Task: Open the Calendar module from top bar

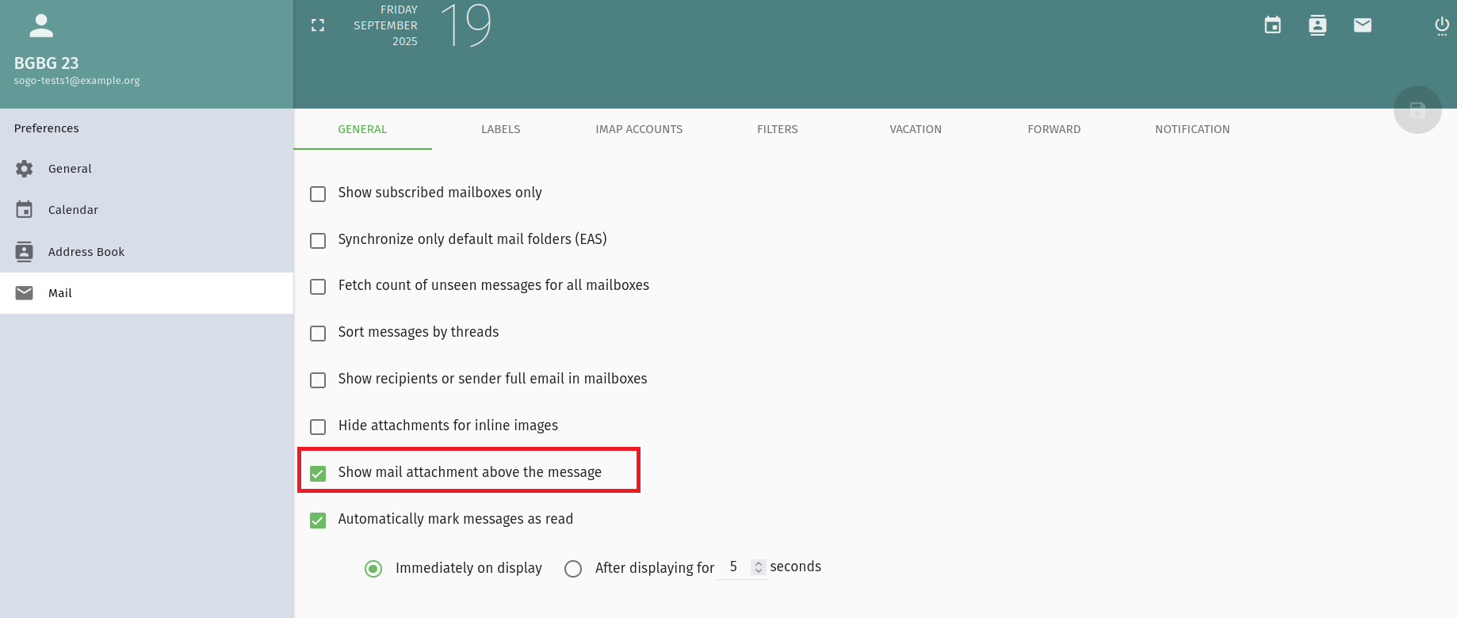Action: (x=1272, y=25)
